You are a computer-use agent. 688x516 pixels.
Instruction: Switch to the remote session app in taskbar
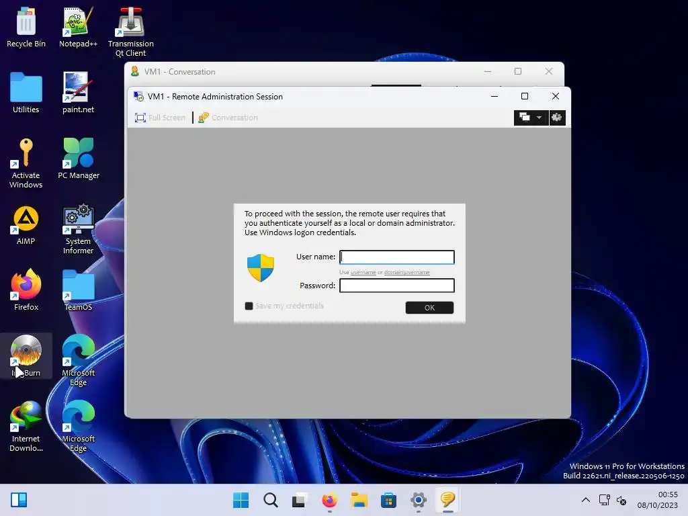tap(447, 500)
